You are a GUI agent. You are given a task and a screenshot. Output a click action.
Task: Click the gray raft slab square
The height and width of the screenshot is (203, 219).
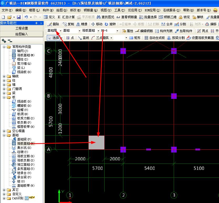(x=96, y=143)
